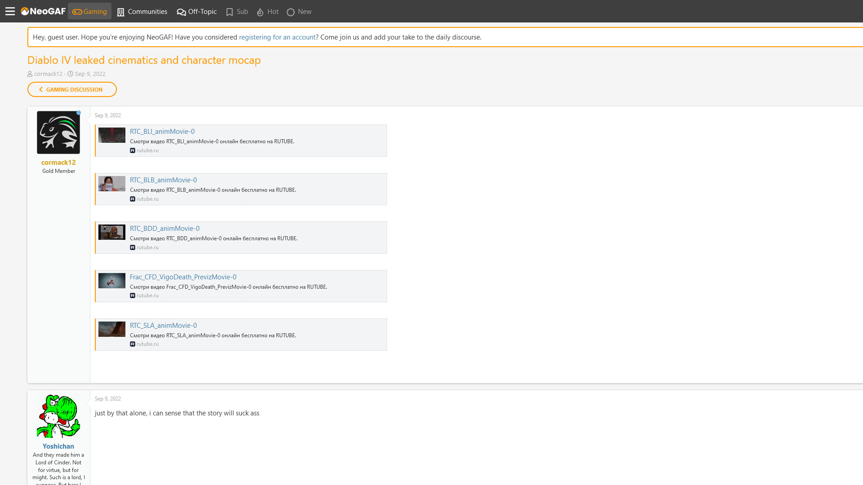Open Frac_CFD_VigoDeath_PrevizMovie-0 link
Viewport: 863px width, 485px height.
point(183,277)
